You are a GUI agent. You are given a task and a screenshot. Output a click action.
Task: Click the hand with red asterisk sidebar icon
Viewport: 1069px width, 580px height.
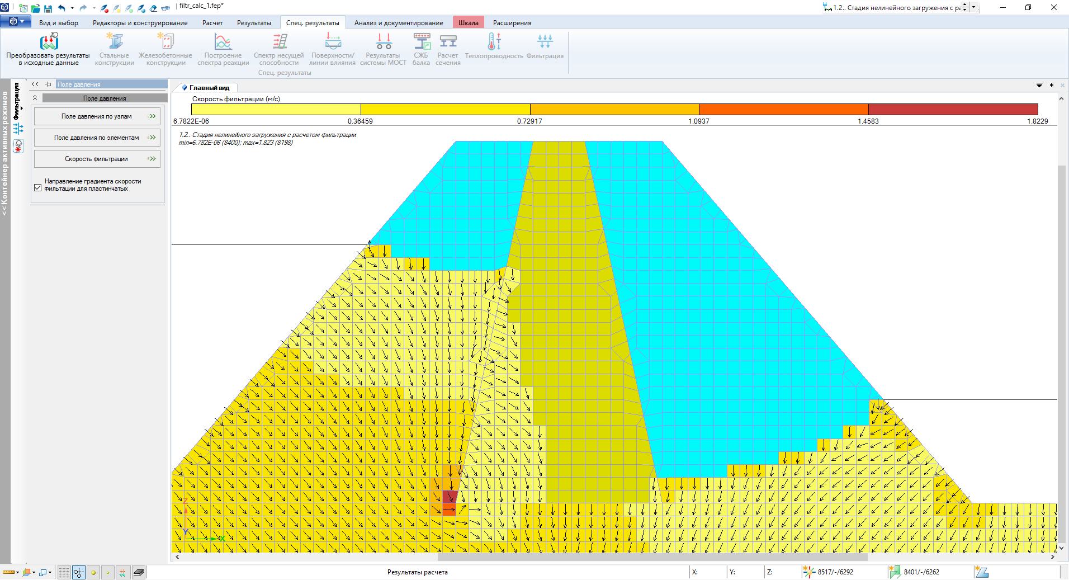(18, 146)
